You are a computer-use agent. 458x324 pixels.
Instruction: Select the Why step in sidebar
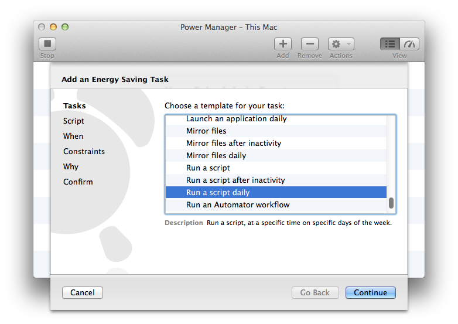click(71, 166)
